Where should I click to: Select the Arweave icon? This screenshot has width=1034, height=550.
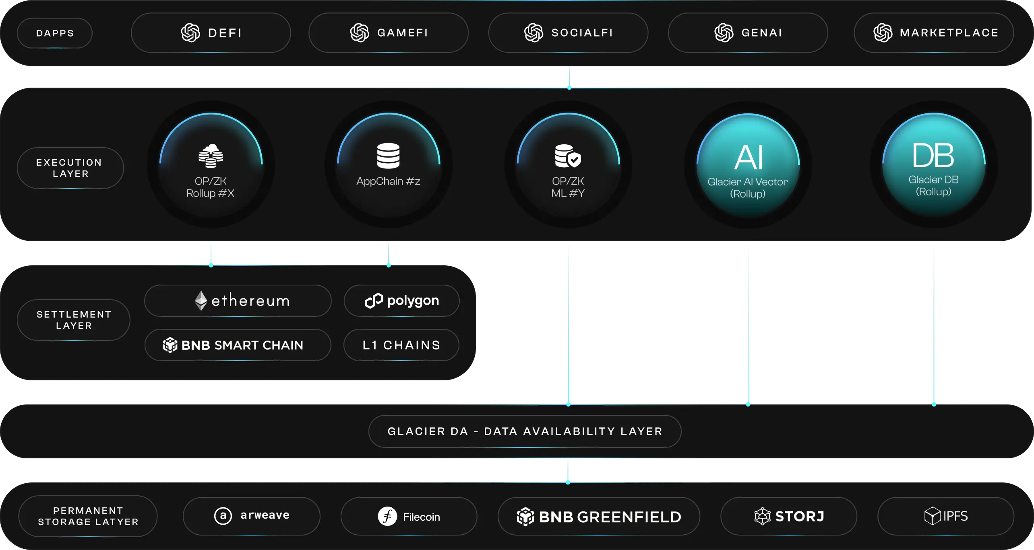coord(222,516)
